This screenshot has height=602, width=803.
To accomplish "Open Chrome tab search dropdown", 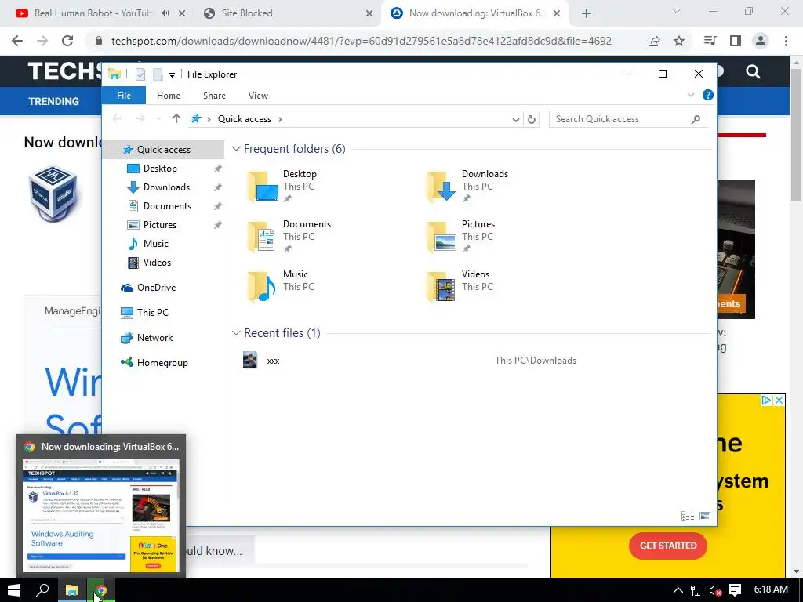I will pos(677,11).
